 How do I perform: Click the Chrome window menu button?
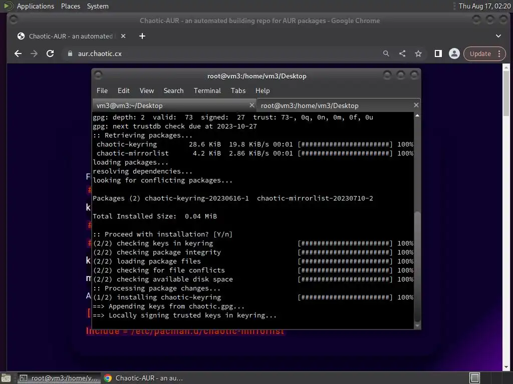(x=14, y=20)
